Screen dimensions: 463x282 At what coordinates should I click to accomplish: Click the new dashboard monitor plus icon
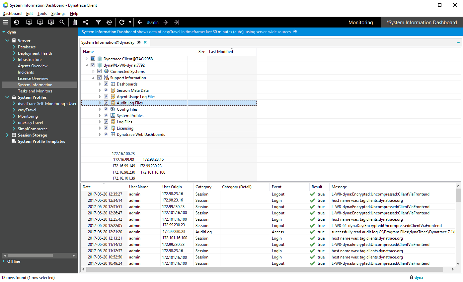pos(40,22)
